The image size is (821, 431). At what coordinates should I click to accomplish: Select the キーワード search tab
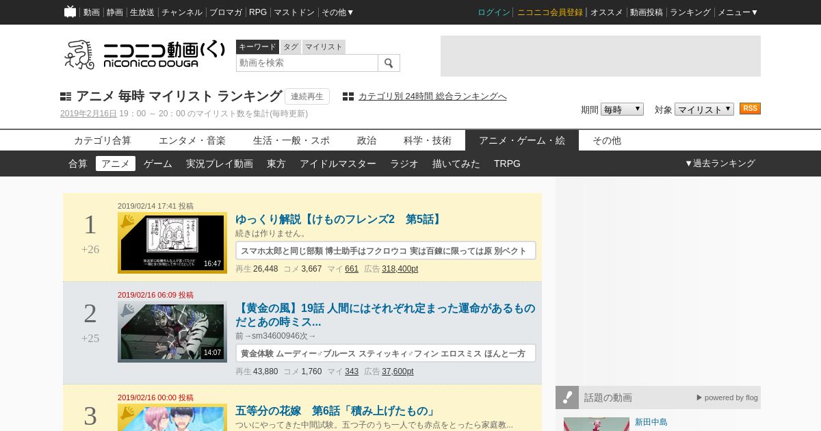[257, 47]
